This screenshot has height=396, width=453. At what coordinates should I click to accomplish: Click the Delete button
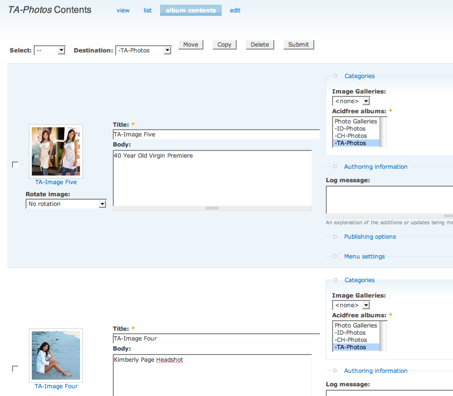pyautogui.click(x=260, y=44)
